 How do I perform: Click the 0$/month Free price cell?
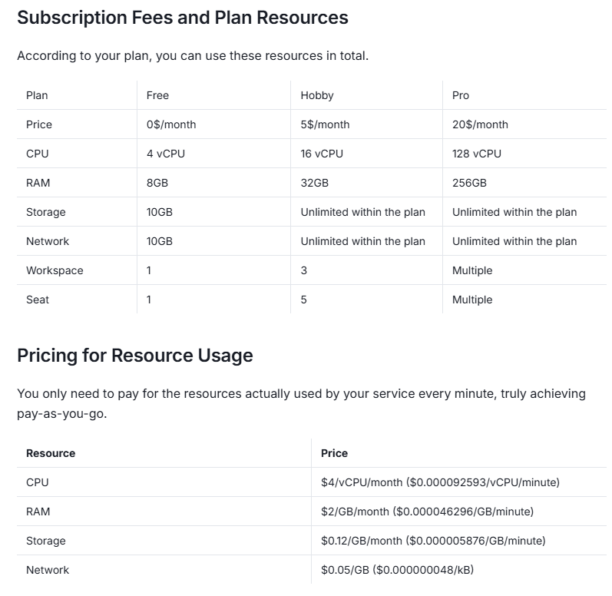pyautogui.click(x=171, y=124)
